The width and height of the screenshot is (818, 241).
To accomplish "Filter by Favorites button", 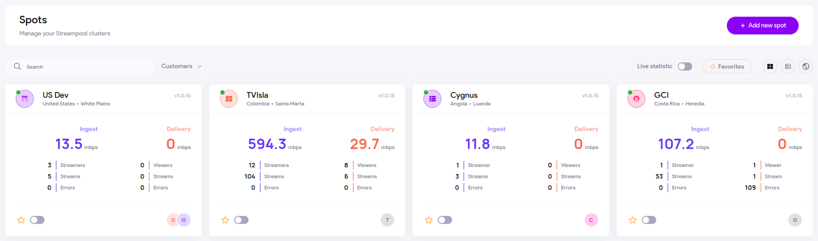I will point(727,66).
